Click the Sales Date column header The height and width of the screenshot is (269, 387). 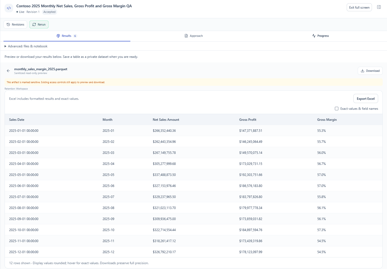tap(17, 120)
